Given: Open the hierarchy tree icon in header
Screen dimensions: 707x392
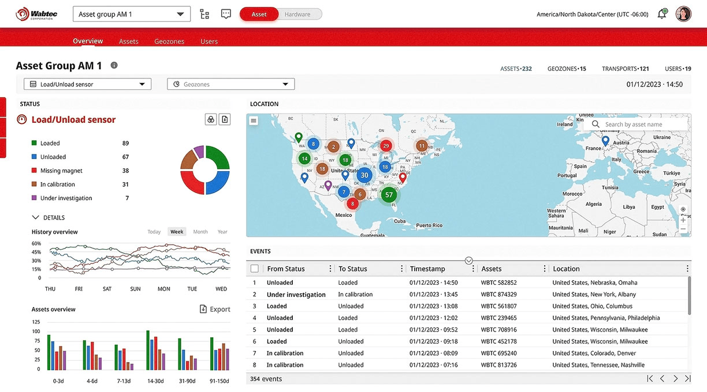Looking at the screenshot, I should coord(204,14).
